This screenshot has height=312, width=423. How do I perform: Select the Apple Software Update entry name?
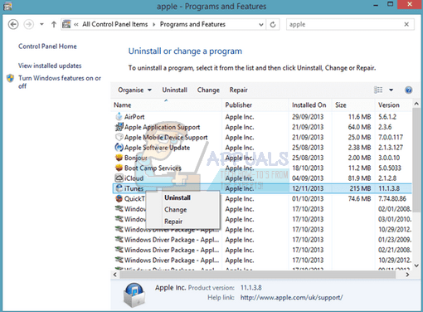click(x=157, y=148)
